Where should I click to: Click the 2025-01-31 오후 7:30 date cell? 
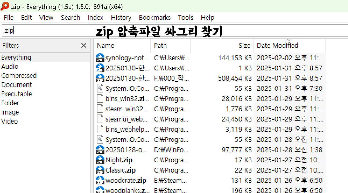290,88
